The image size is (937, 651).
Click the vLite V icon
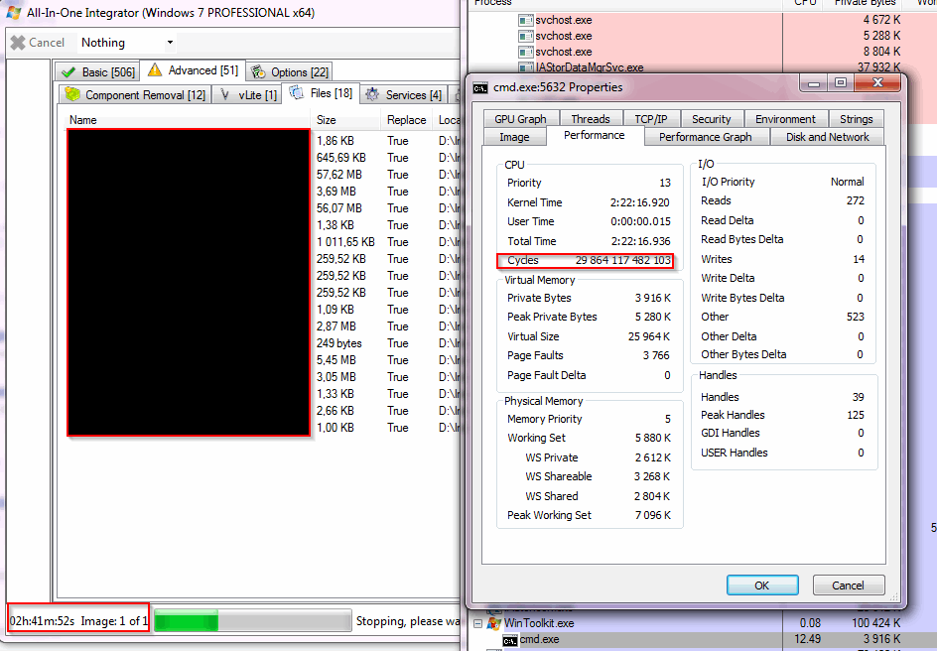click(224, 94)
